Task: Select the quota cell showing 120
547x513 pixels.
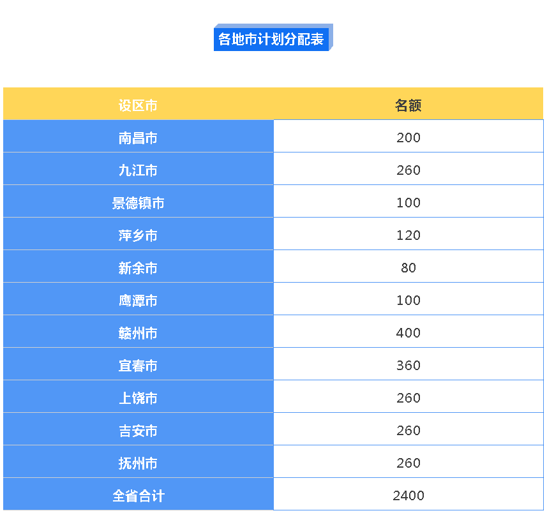Action: coord(408,235)
